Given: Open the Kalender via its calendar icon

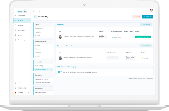Looking at the screenshot, I should coord(15,25).
